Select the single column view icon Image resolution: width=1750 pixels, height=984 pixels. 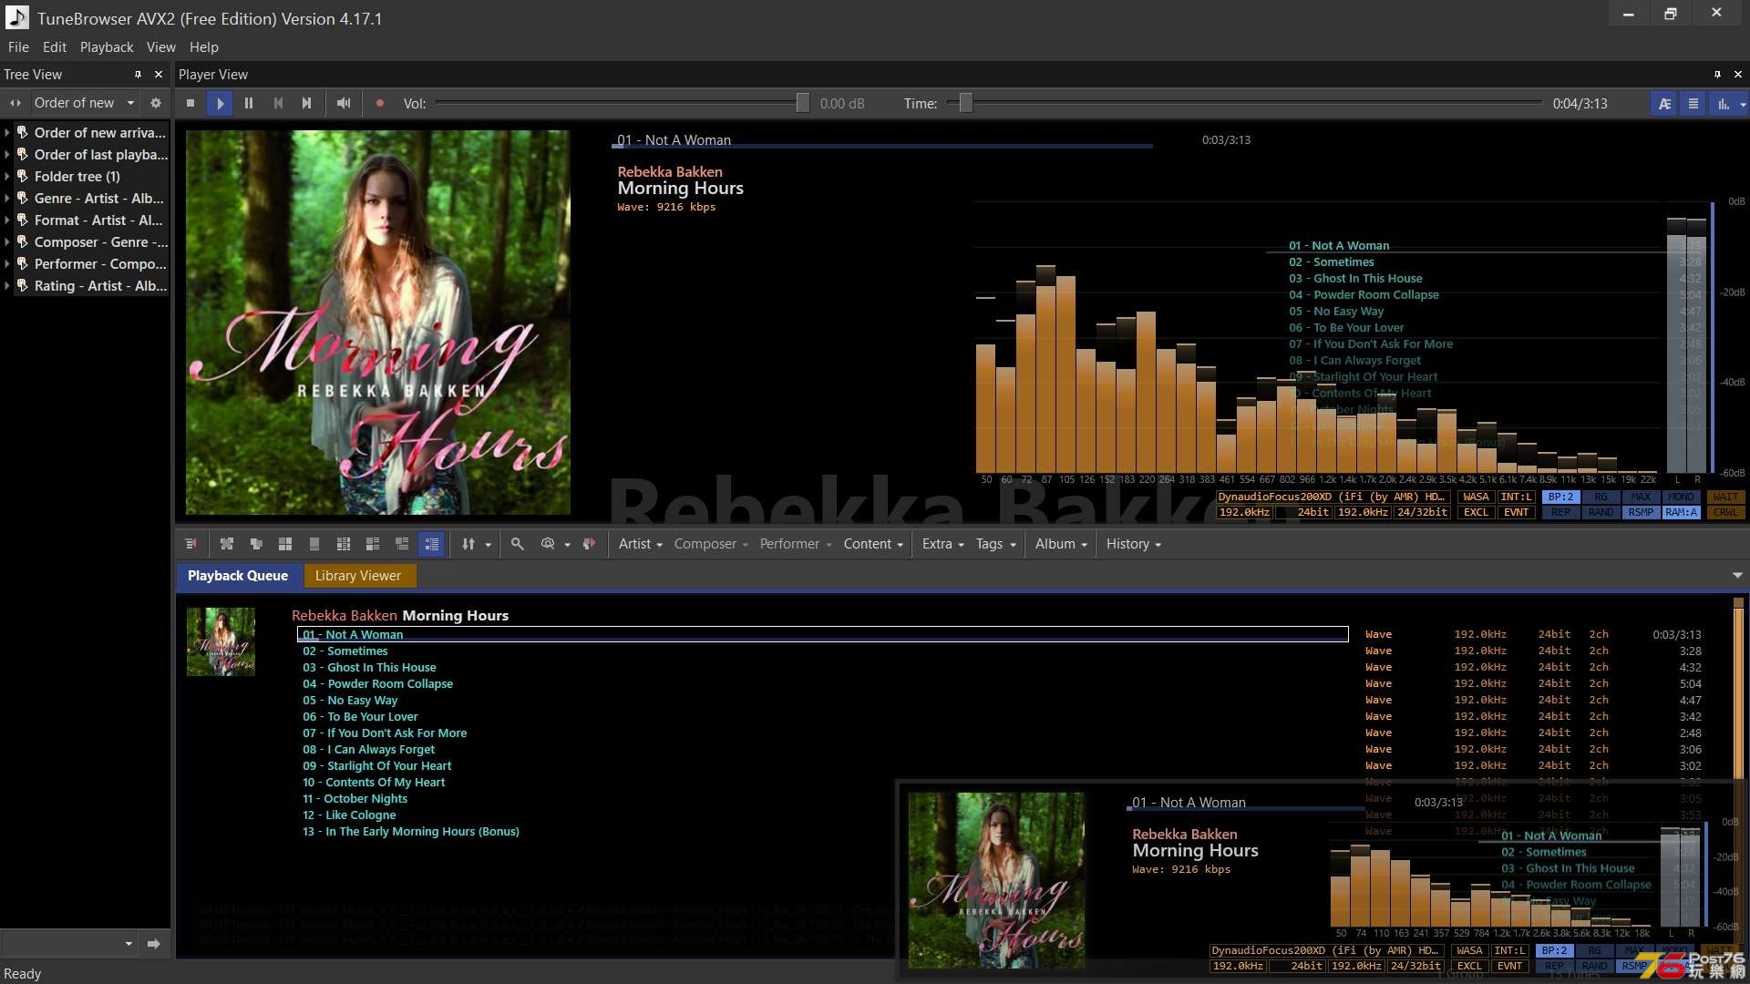tap(314, 544)
